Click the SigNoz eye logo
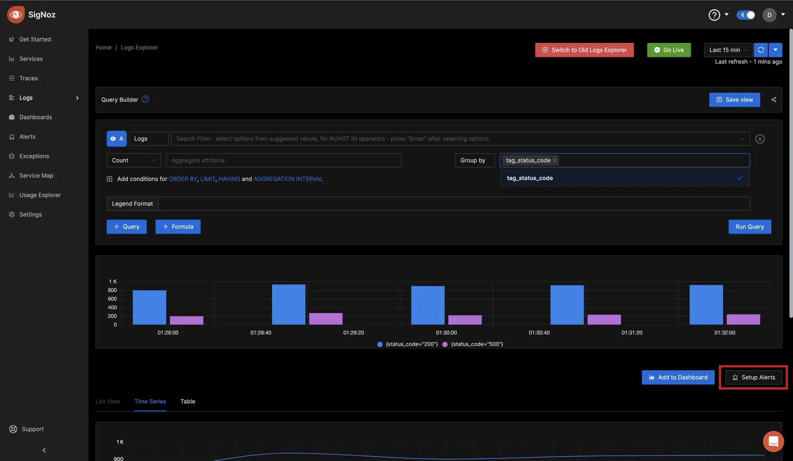Viewport: 793px width, 461px height. pos(15,15)
